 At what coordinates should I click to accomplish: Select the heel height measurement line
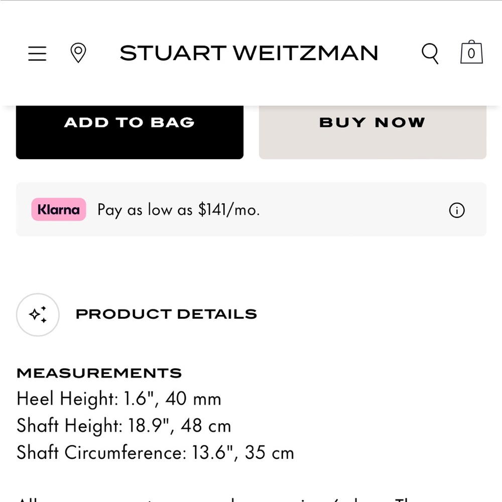(x=119, y=398)
